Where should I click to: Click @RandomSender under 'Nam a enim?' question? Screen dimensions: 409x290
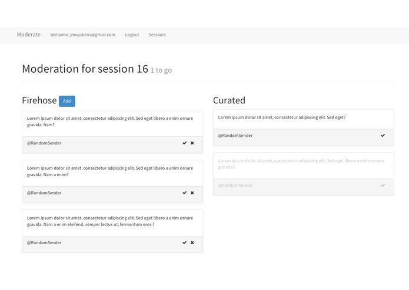click(44, 193)
